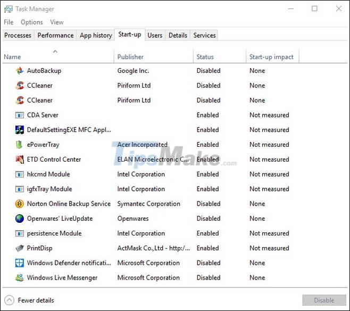Select the DefaultSettingEXE MFC Appl... name

coord(69,130)
